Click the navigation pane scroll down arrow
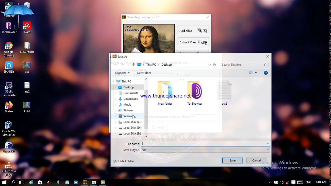331x186 pixels. [146, 136]
